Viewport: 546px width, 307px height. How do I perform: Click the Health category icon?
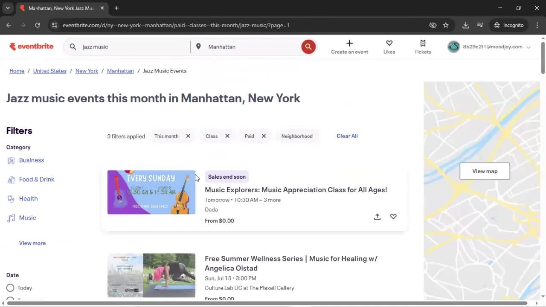pos(11,199)
